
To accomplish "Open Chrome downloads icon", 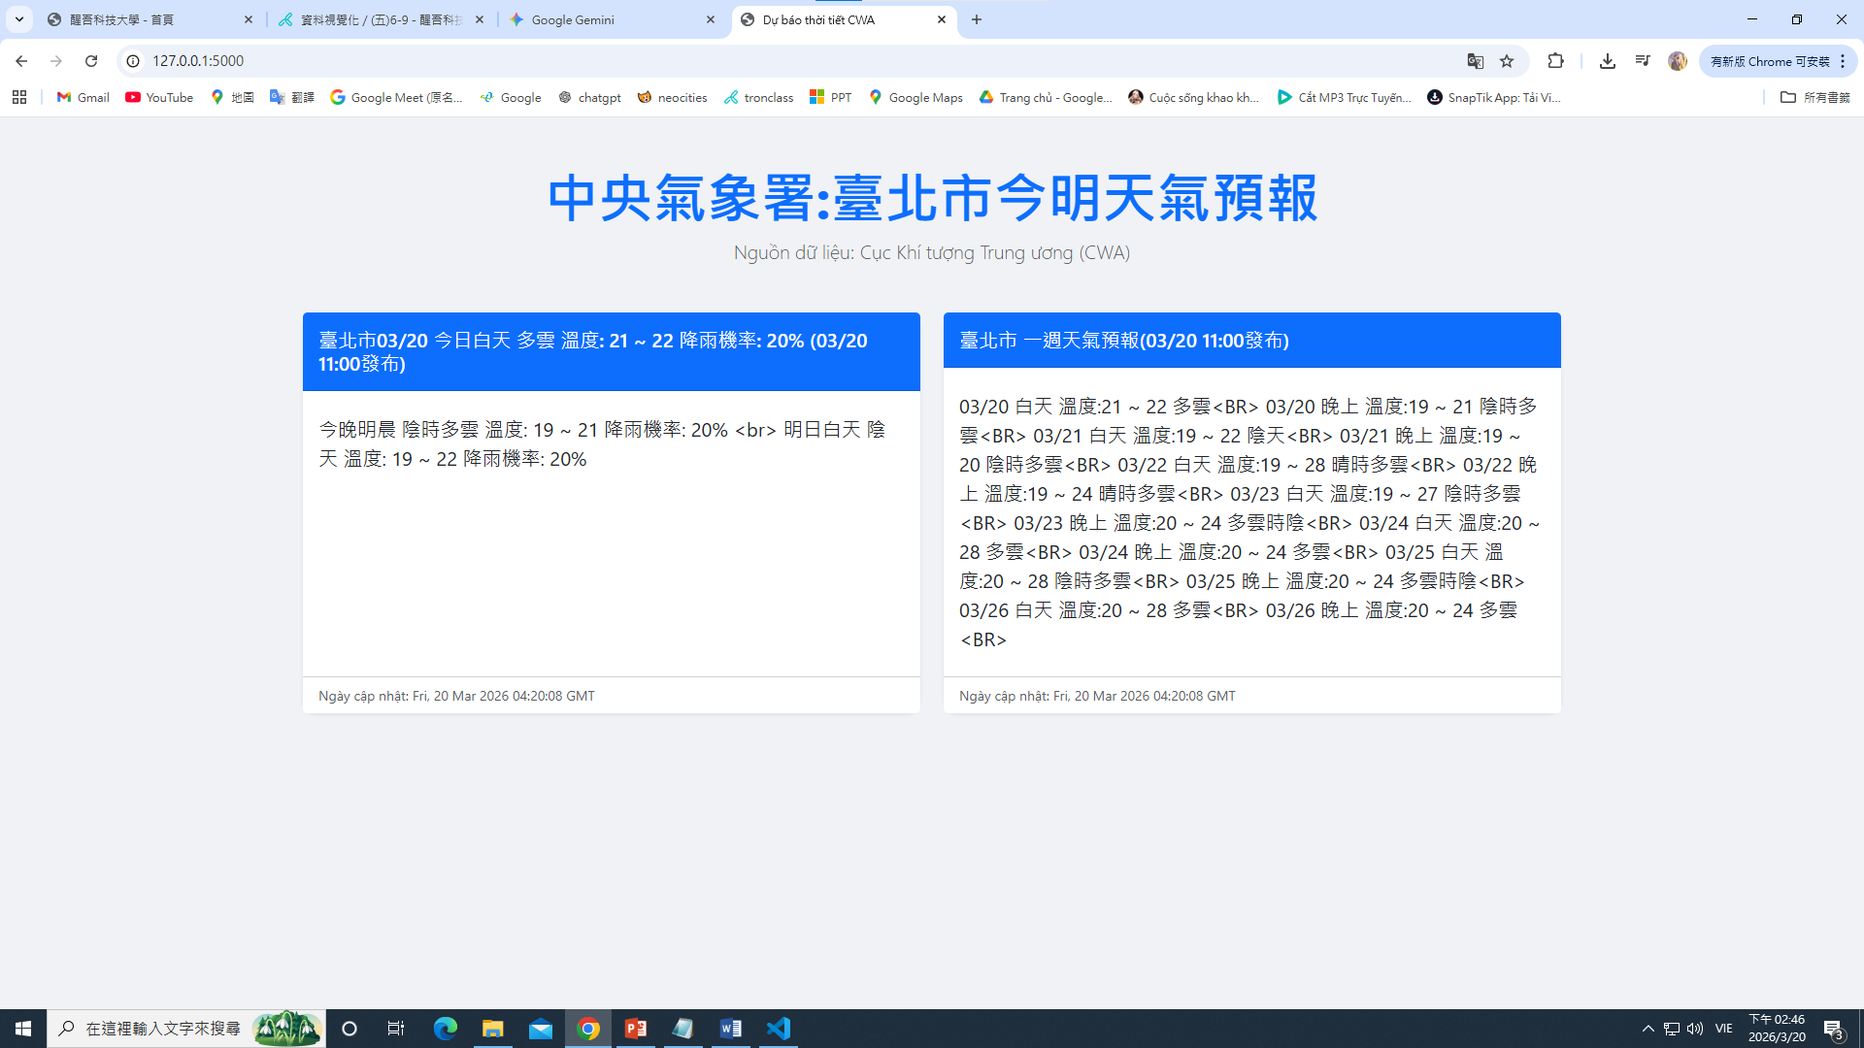I will coord(1608,61).
